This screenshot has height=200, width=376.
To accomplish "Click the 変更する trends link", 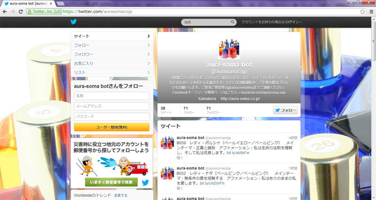I will click(x=121, y=196).
